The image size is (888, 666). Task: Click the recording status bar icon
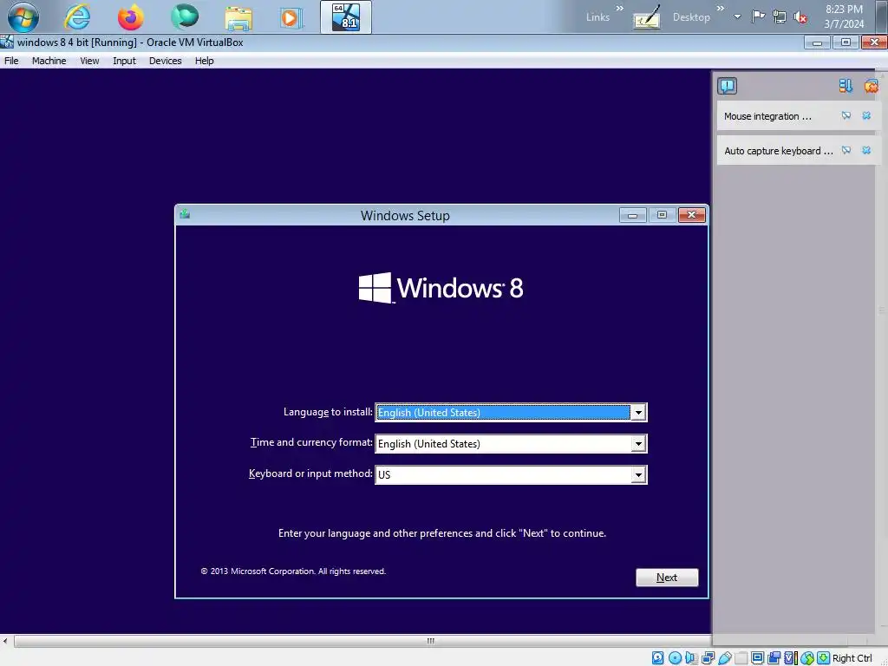[774, 657]
